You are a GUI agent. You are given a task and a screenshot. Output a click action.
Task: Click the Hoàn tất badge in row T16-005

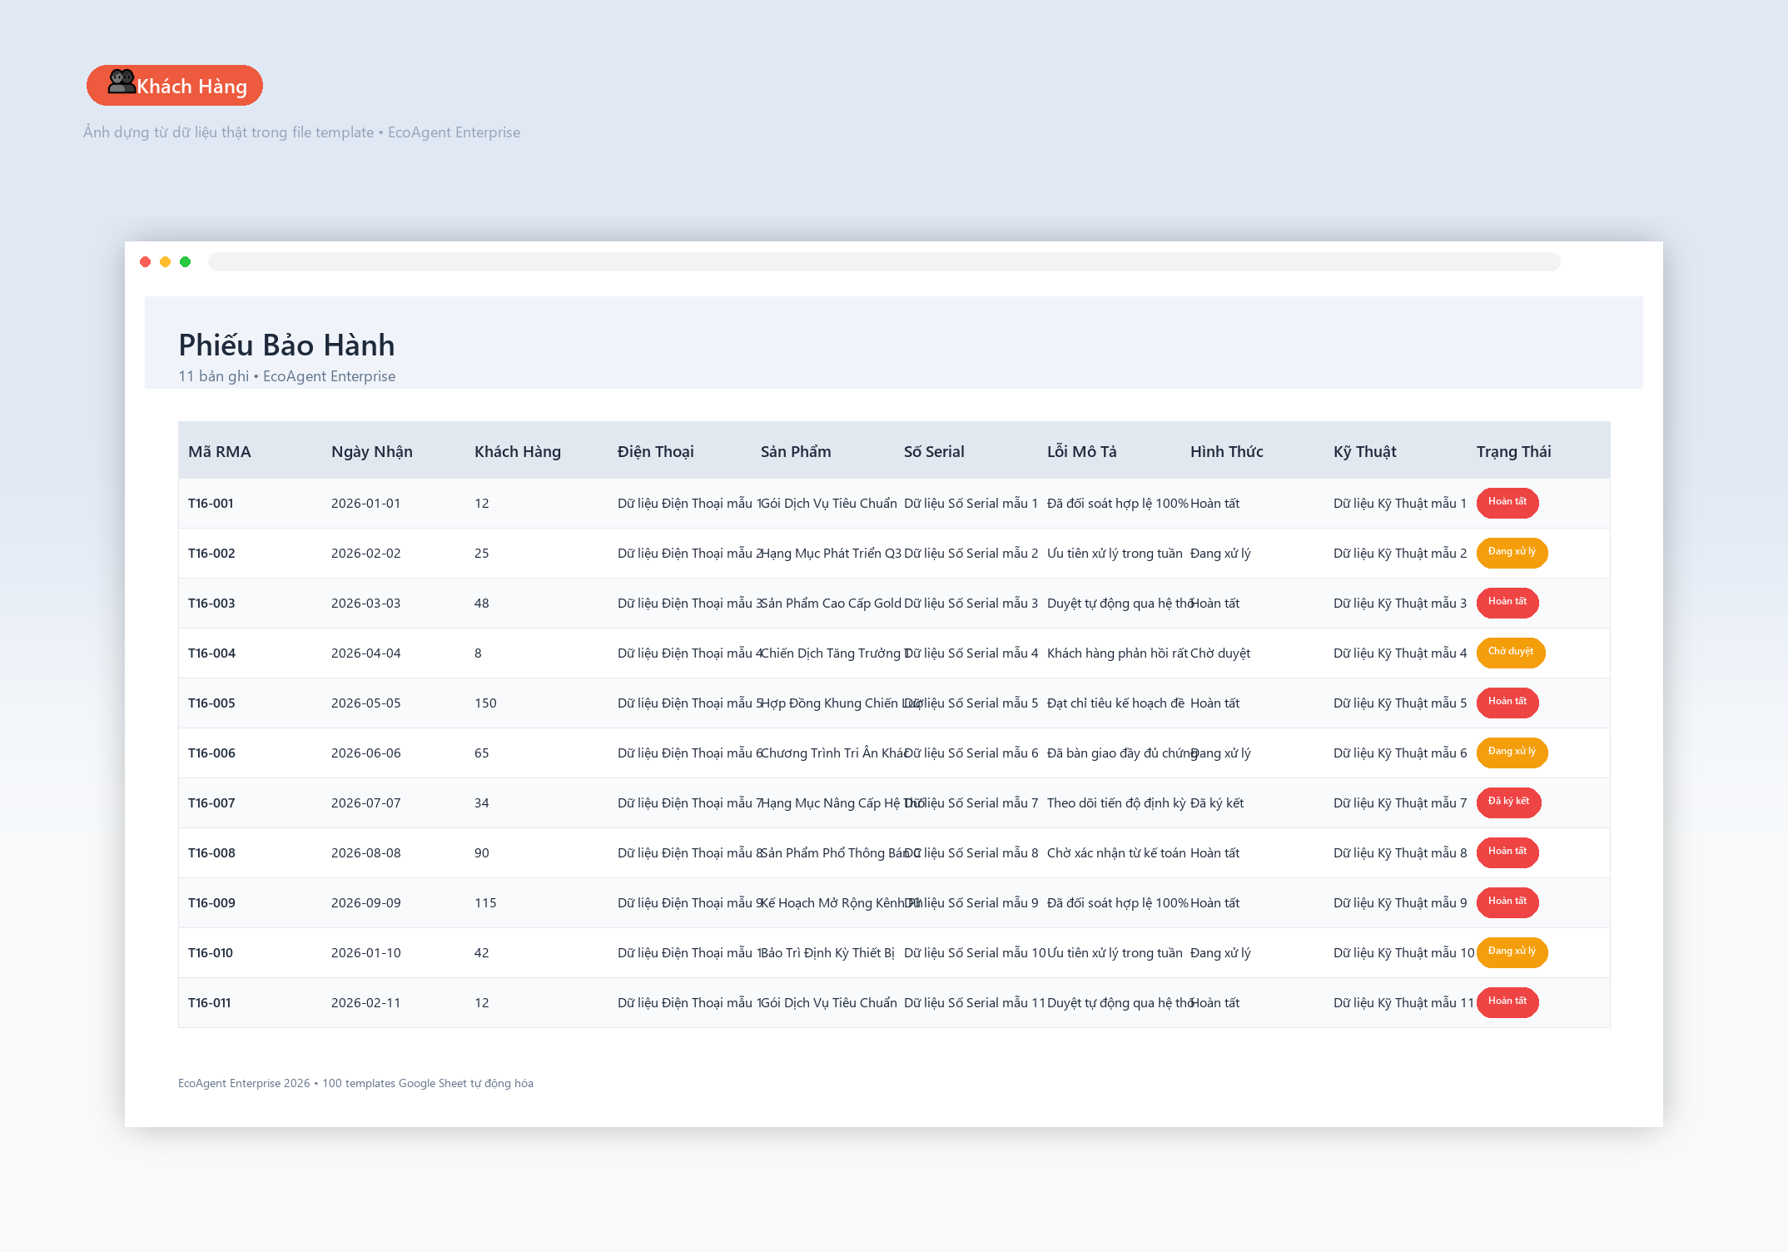[x=1507, y=703]
